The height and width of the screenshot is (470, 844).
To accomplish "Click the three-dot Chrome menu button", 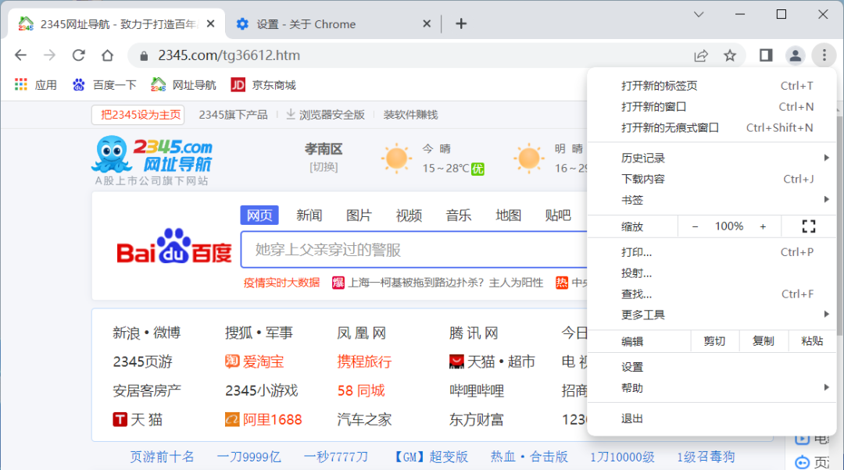I will tap(824, 55).
